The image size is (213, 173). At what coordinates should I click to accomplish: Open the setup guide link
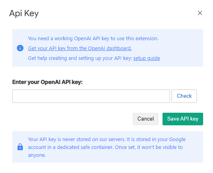147,58
